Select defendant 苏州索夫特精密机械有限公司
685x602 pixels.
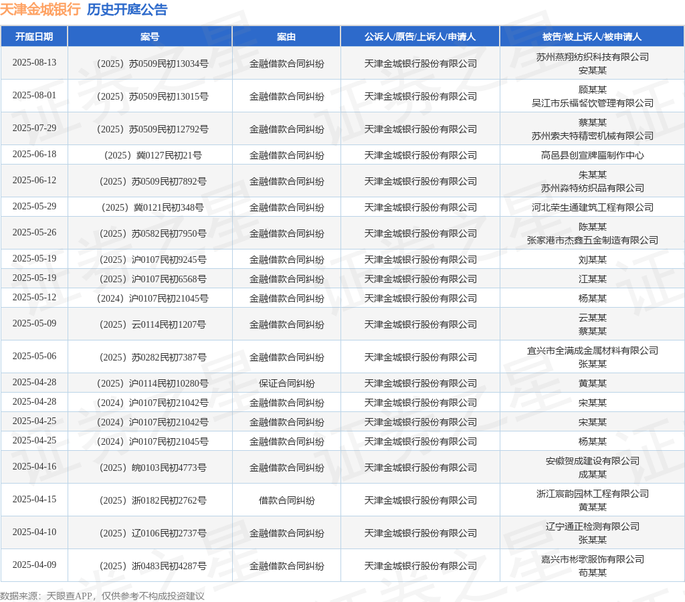click(593, 136)
